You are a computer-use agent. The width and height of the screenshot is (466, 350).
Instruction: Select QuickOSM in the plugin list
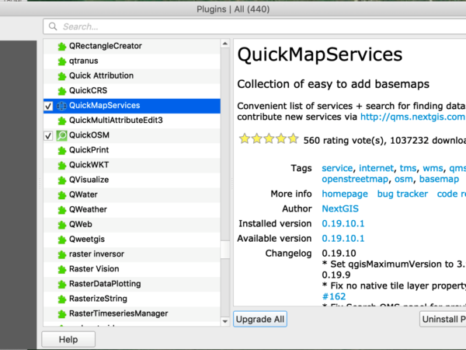(x=132, y=135)
